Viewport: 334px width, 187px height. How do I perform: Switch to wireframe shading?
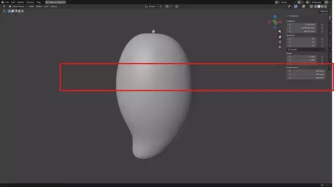(316, 6)
